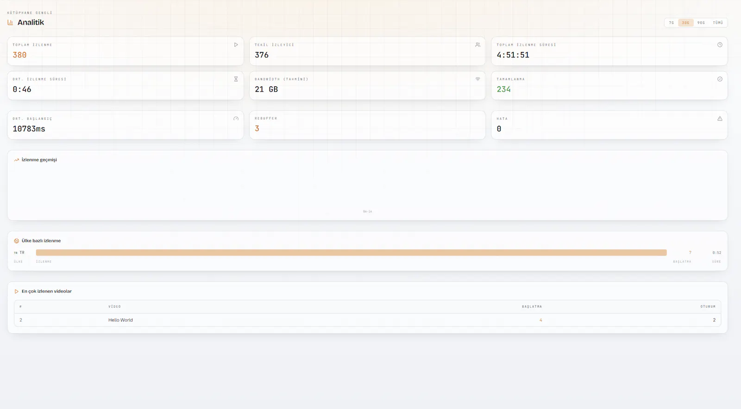Click the users icon on Tekil İzleyici card

click(x=477, y=45)
